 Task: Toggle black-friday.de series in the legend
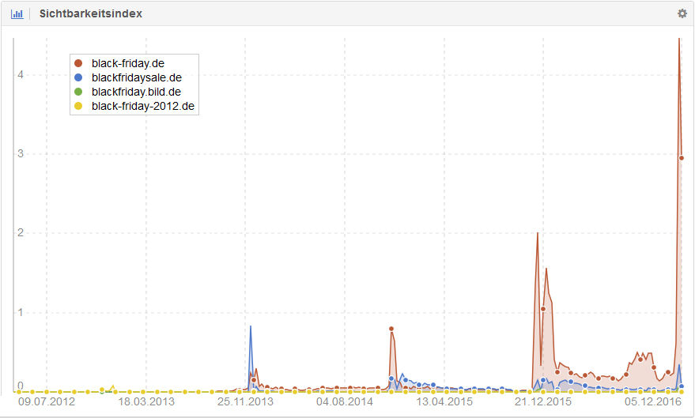pyautogui.click(x=127, y=63)
